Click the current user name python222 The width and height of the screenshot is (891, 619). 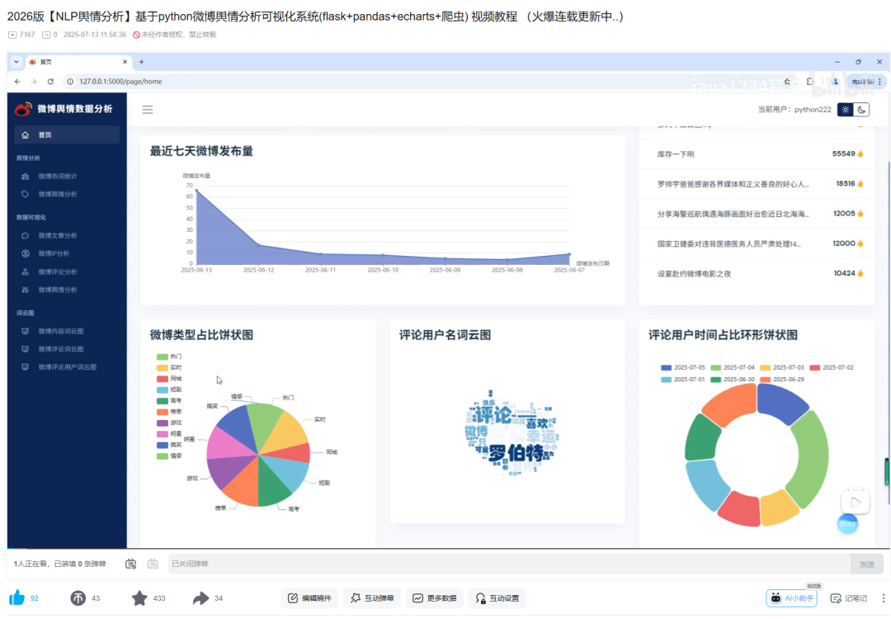click(x=813, y=110)
